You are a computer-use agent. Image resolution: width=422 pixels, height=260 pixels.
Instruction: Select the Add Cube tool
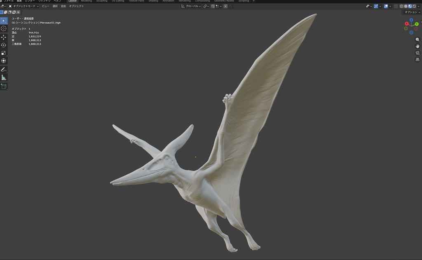pos(4,87)
